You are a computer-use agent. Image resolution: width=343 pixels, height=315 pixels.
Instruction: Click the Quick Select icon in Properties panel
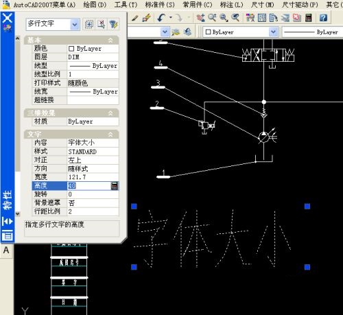point(113,24)
